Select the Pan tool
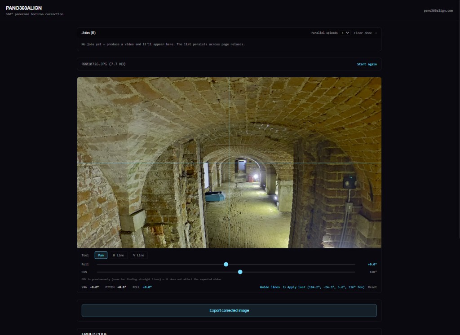Viewport: 460px width, 335px height. coord(101,255)
